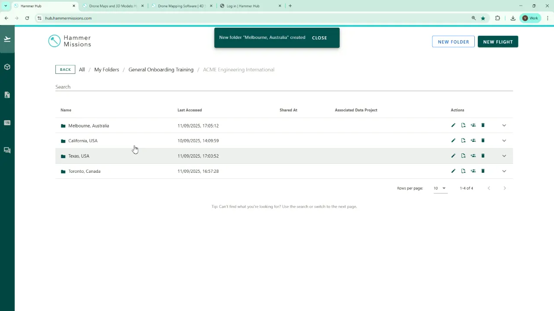Open the chat icon at sidebar bottom
The height and width of the screenshot is (311, 554).
(x=7, y=150)
